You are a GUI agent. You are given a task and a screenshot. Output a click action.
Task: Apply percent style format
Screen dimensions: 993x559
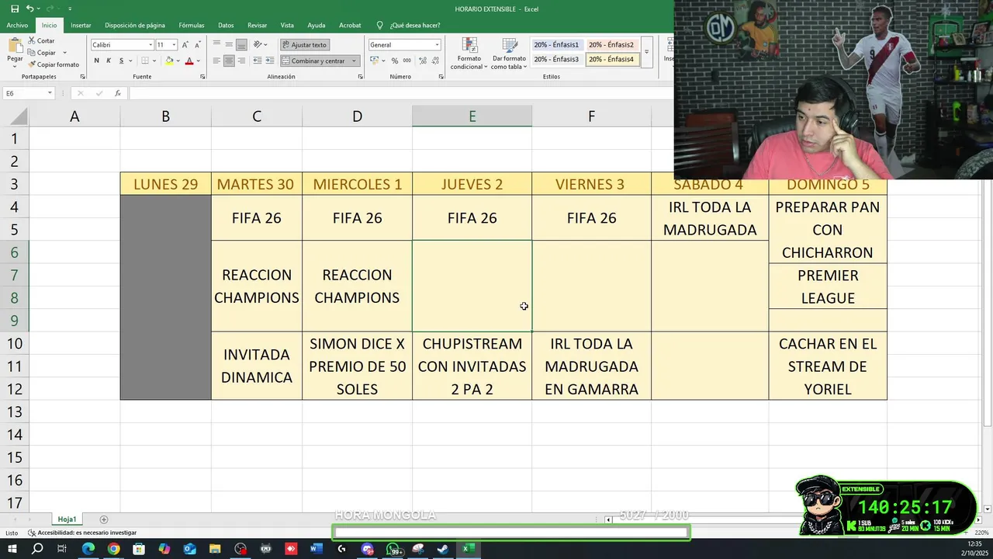(x=395, y=61)
